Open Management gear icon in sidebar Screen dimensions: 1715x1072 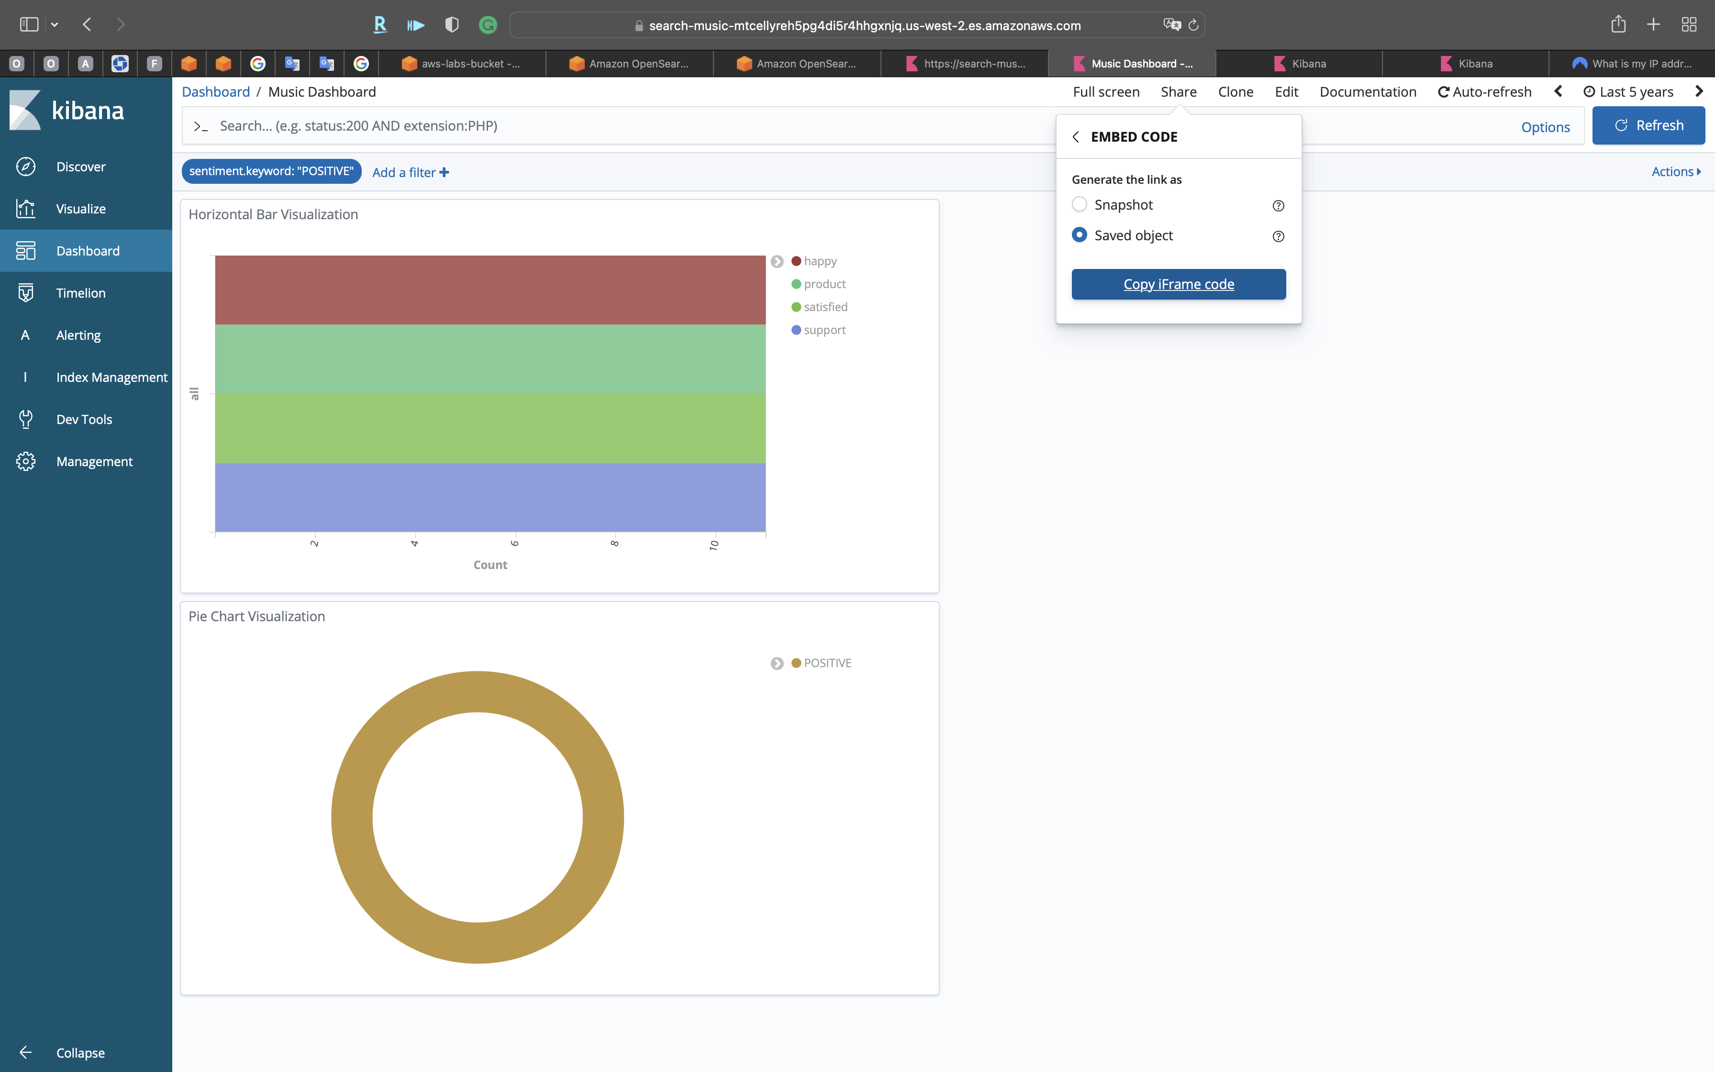tap(25, 461)
